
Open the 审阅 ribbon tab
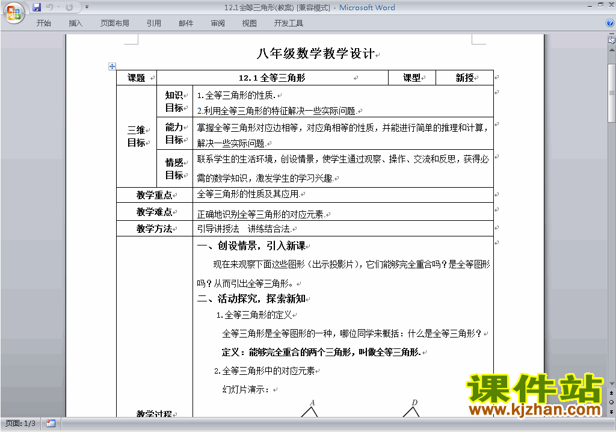pos(218,23)
